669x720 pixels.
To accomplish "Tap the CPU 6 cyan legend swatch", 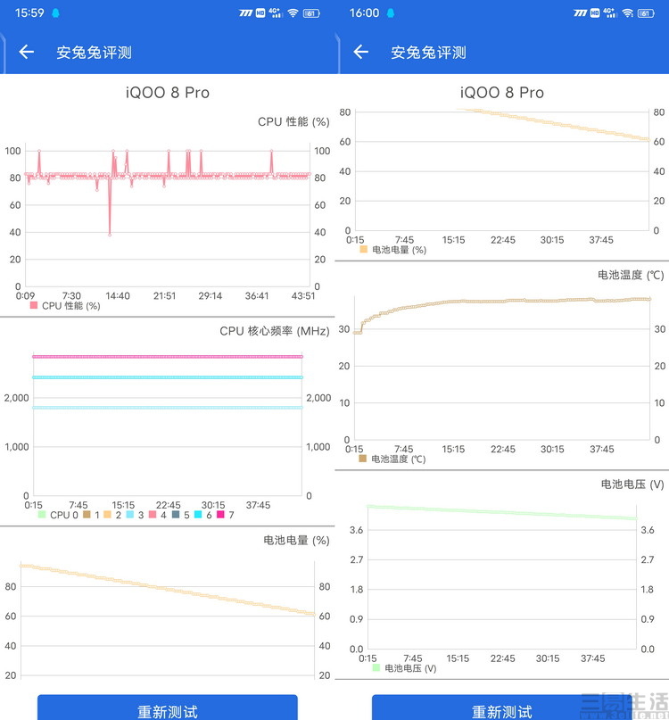I will point(198,514).
